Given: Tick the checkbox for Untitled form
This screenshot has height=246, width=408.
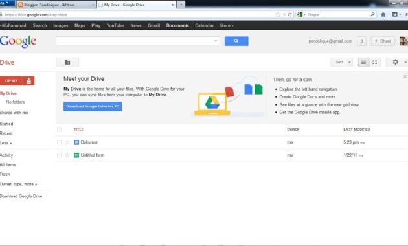Looking at the screenshot, I should [60, 155].
